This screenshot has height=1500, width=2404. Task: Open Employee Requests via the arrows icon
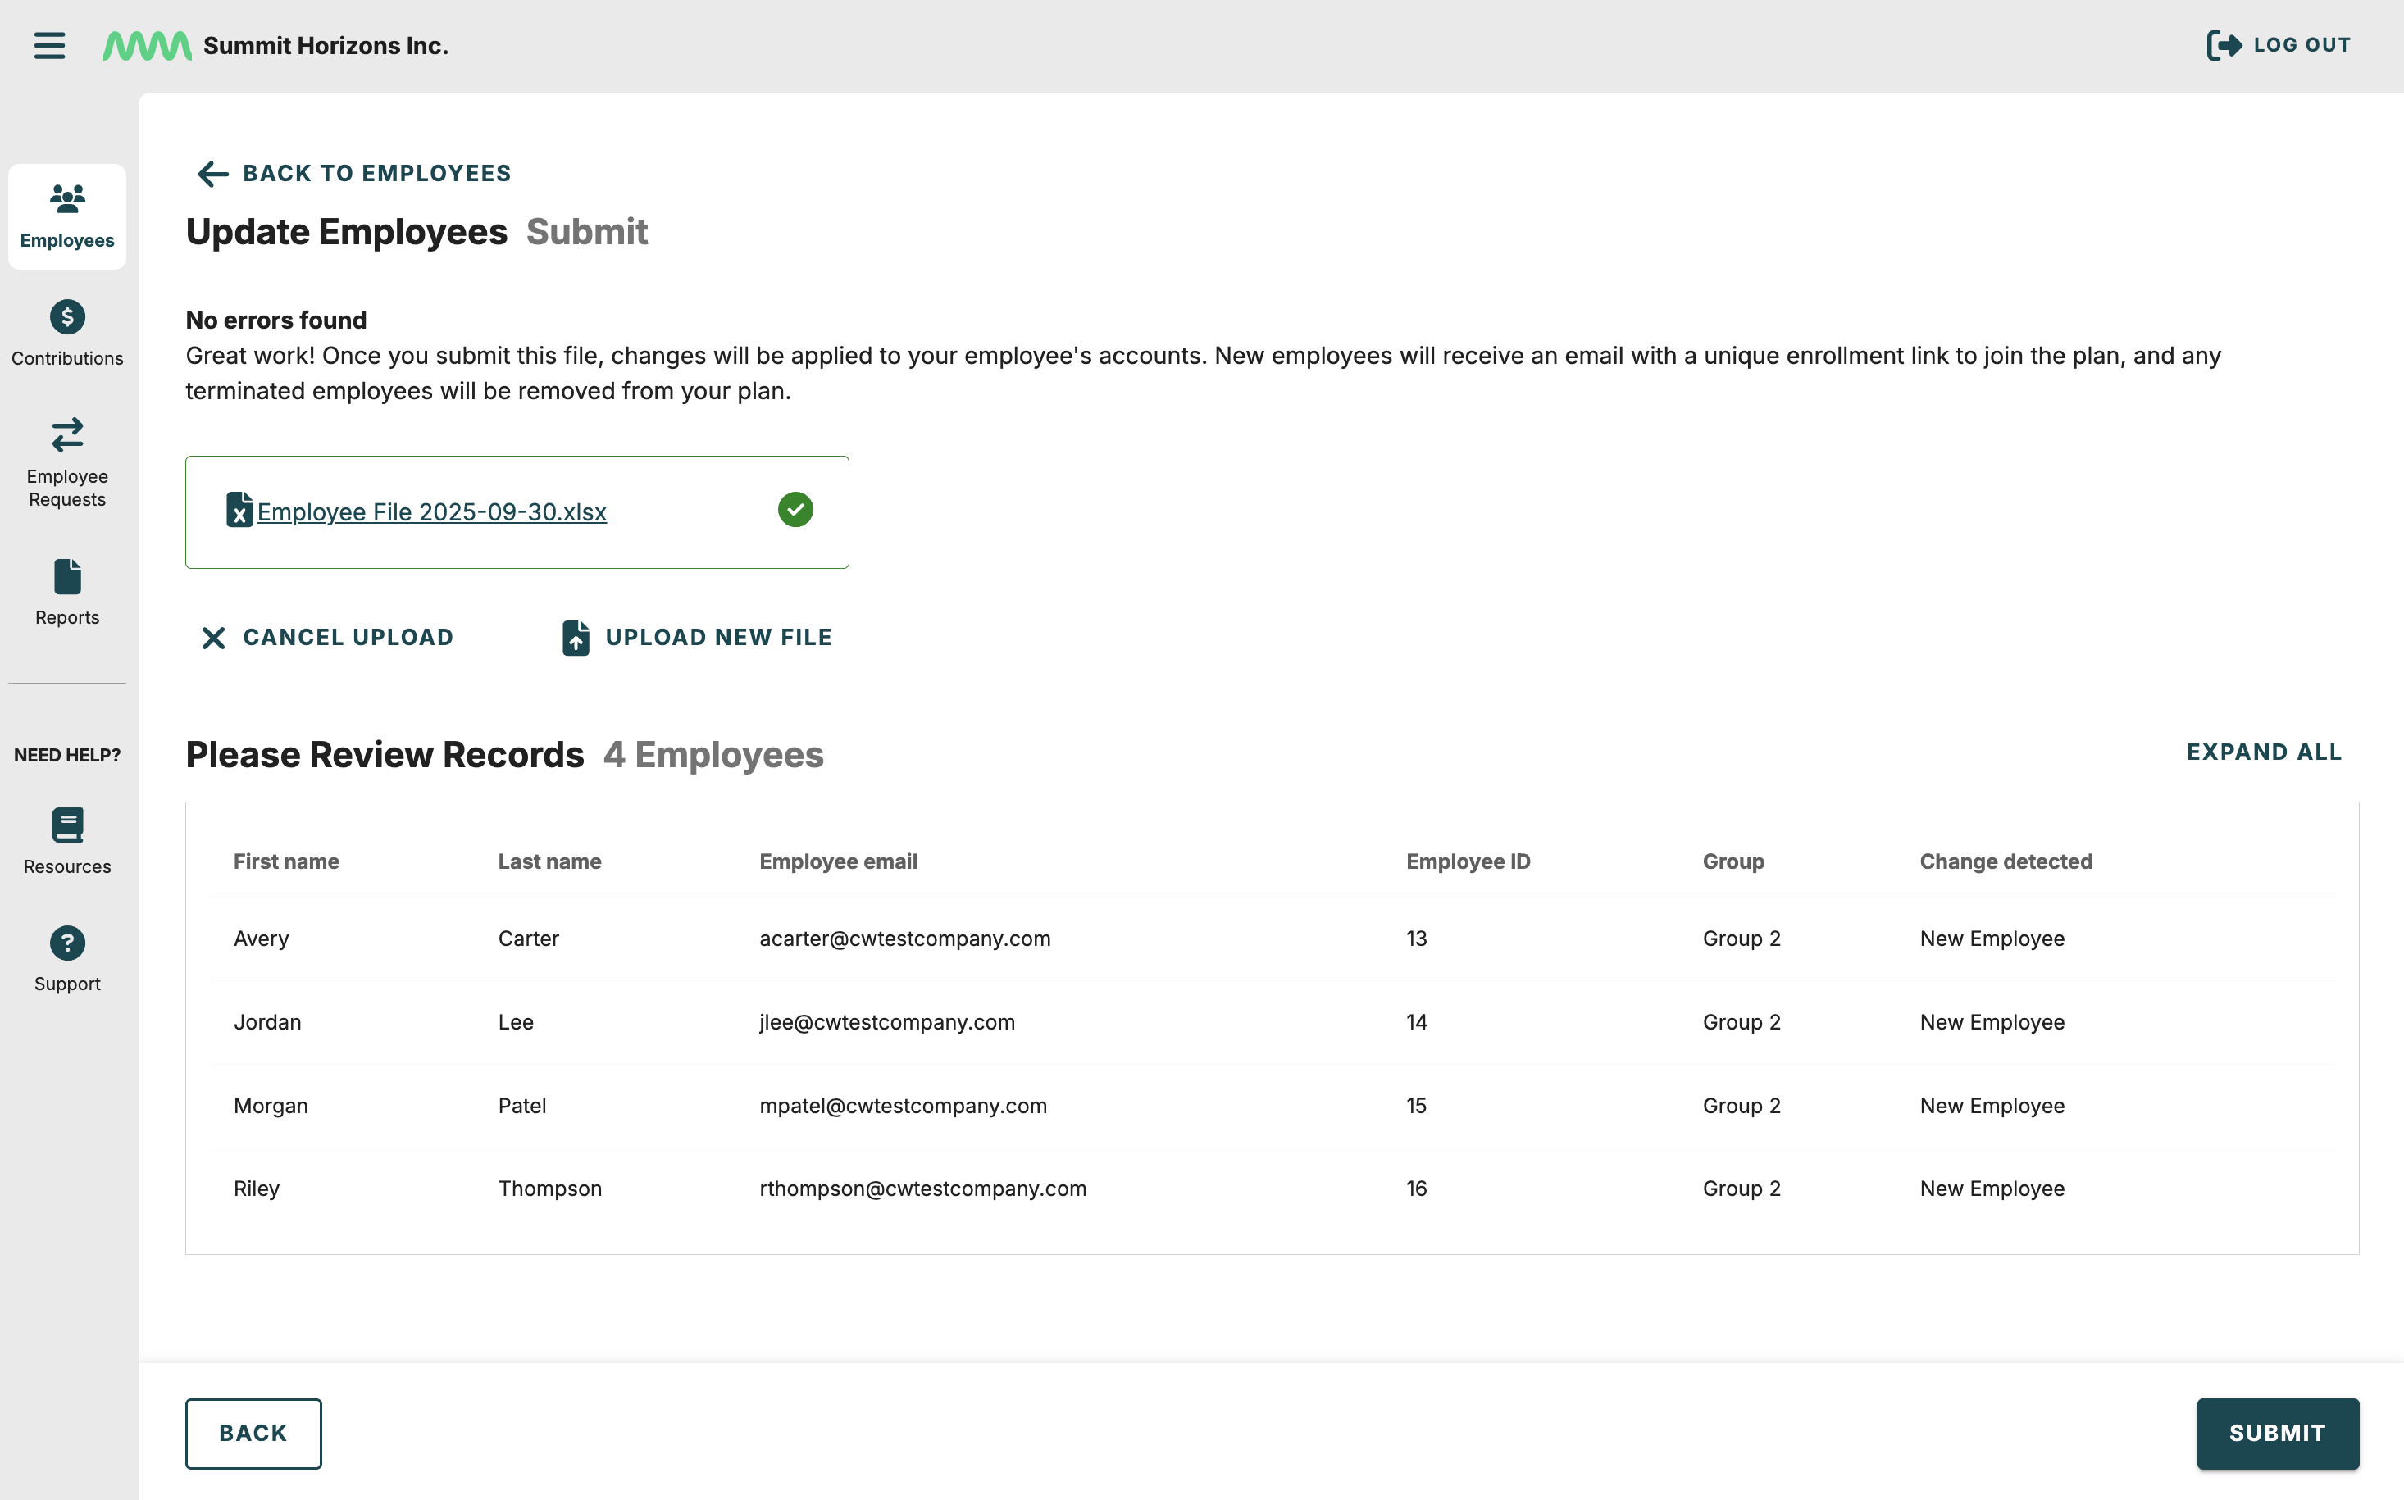pos(67,434)
